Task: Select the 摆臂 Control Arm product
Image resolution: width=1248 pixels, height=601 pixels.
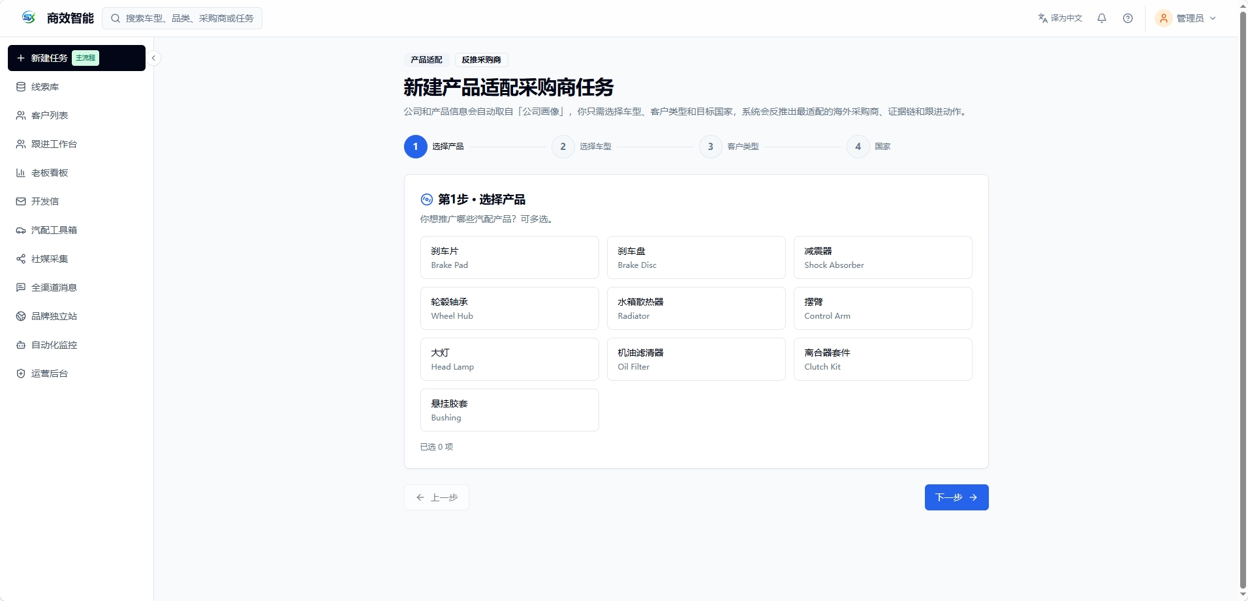Action: [883, 308]
